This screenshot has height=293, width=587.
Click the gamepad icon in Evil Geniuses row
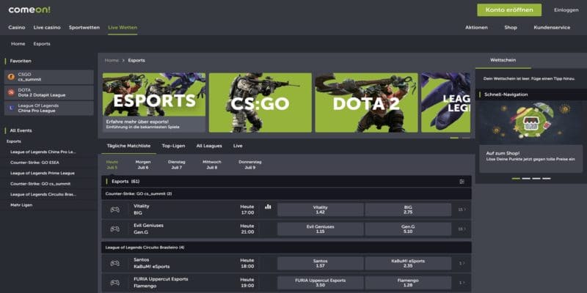(x=115, y=229)
